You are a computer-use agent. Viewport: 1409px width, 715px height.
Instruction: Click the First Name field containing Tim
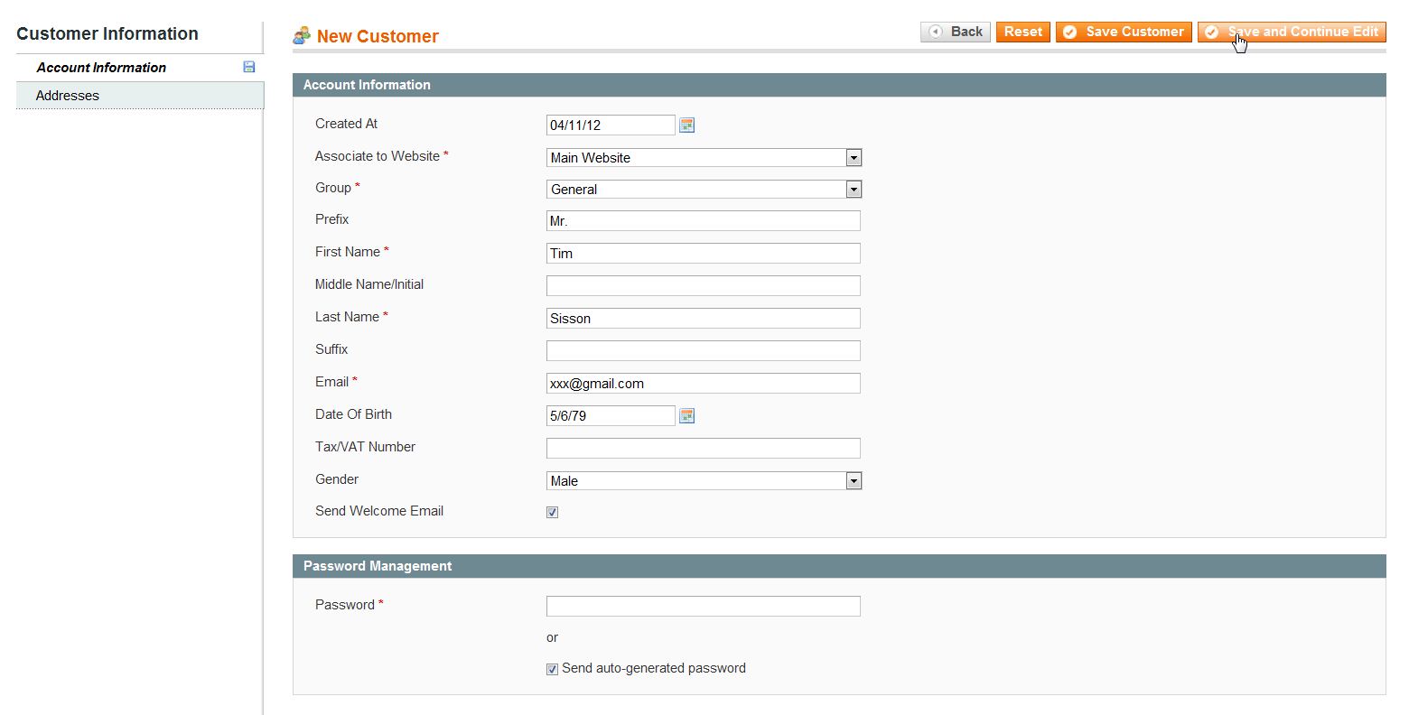pyautogui.click(x=703, y=254)
